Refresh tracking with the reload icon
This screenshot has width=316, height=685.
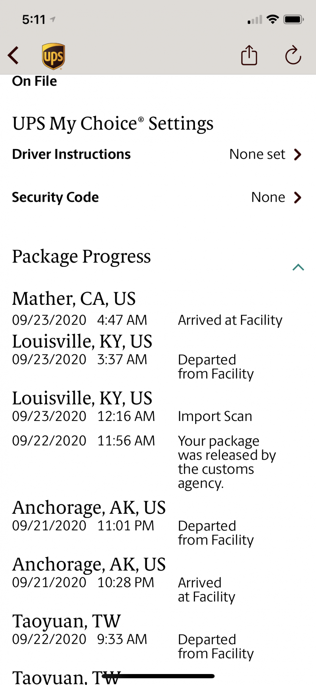click(x=293, y=55)
